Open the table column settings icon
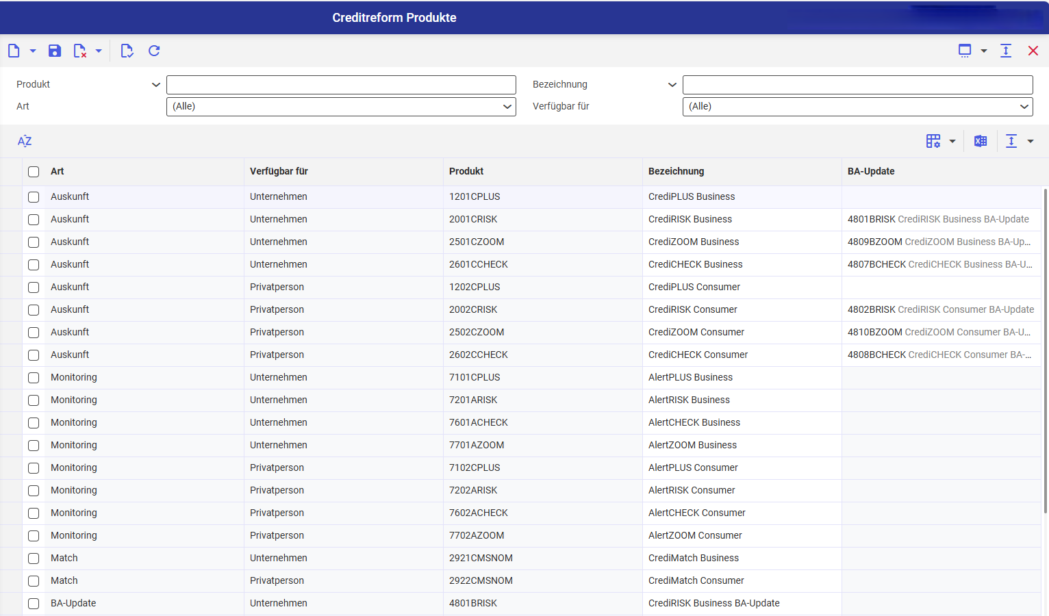Viewport: 1049px width, 616px height. [933, 141]
